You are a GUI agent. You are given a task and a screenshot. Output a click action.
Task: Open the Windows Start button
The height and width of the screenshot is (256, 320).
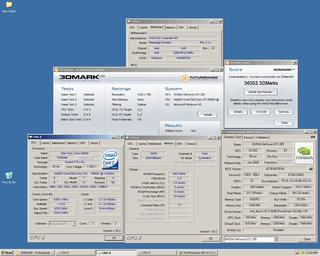click(x=7, y=253)
